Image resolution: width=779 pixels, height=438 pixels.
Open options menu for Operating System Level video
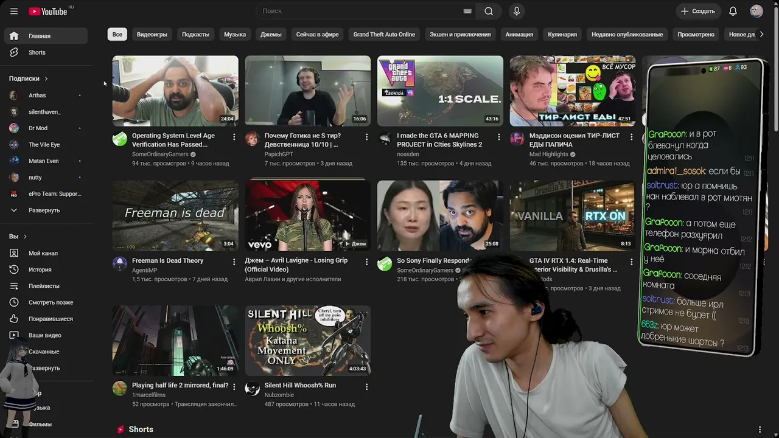point(234,137)
